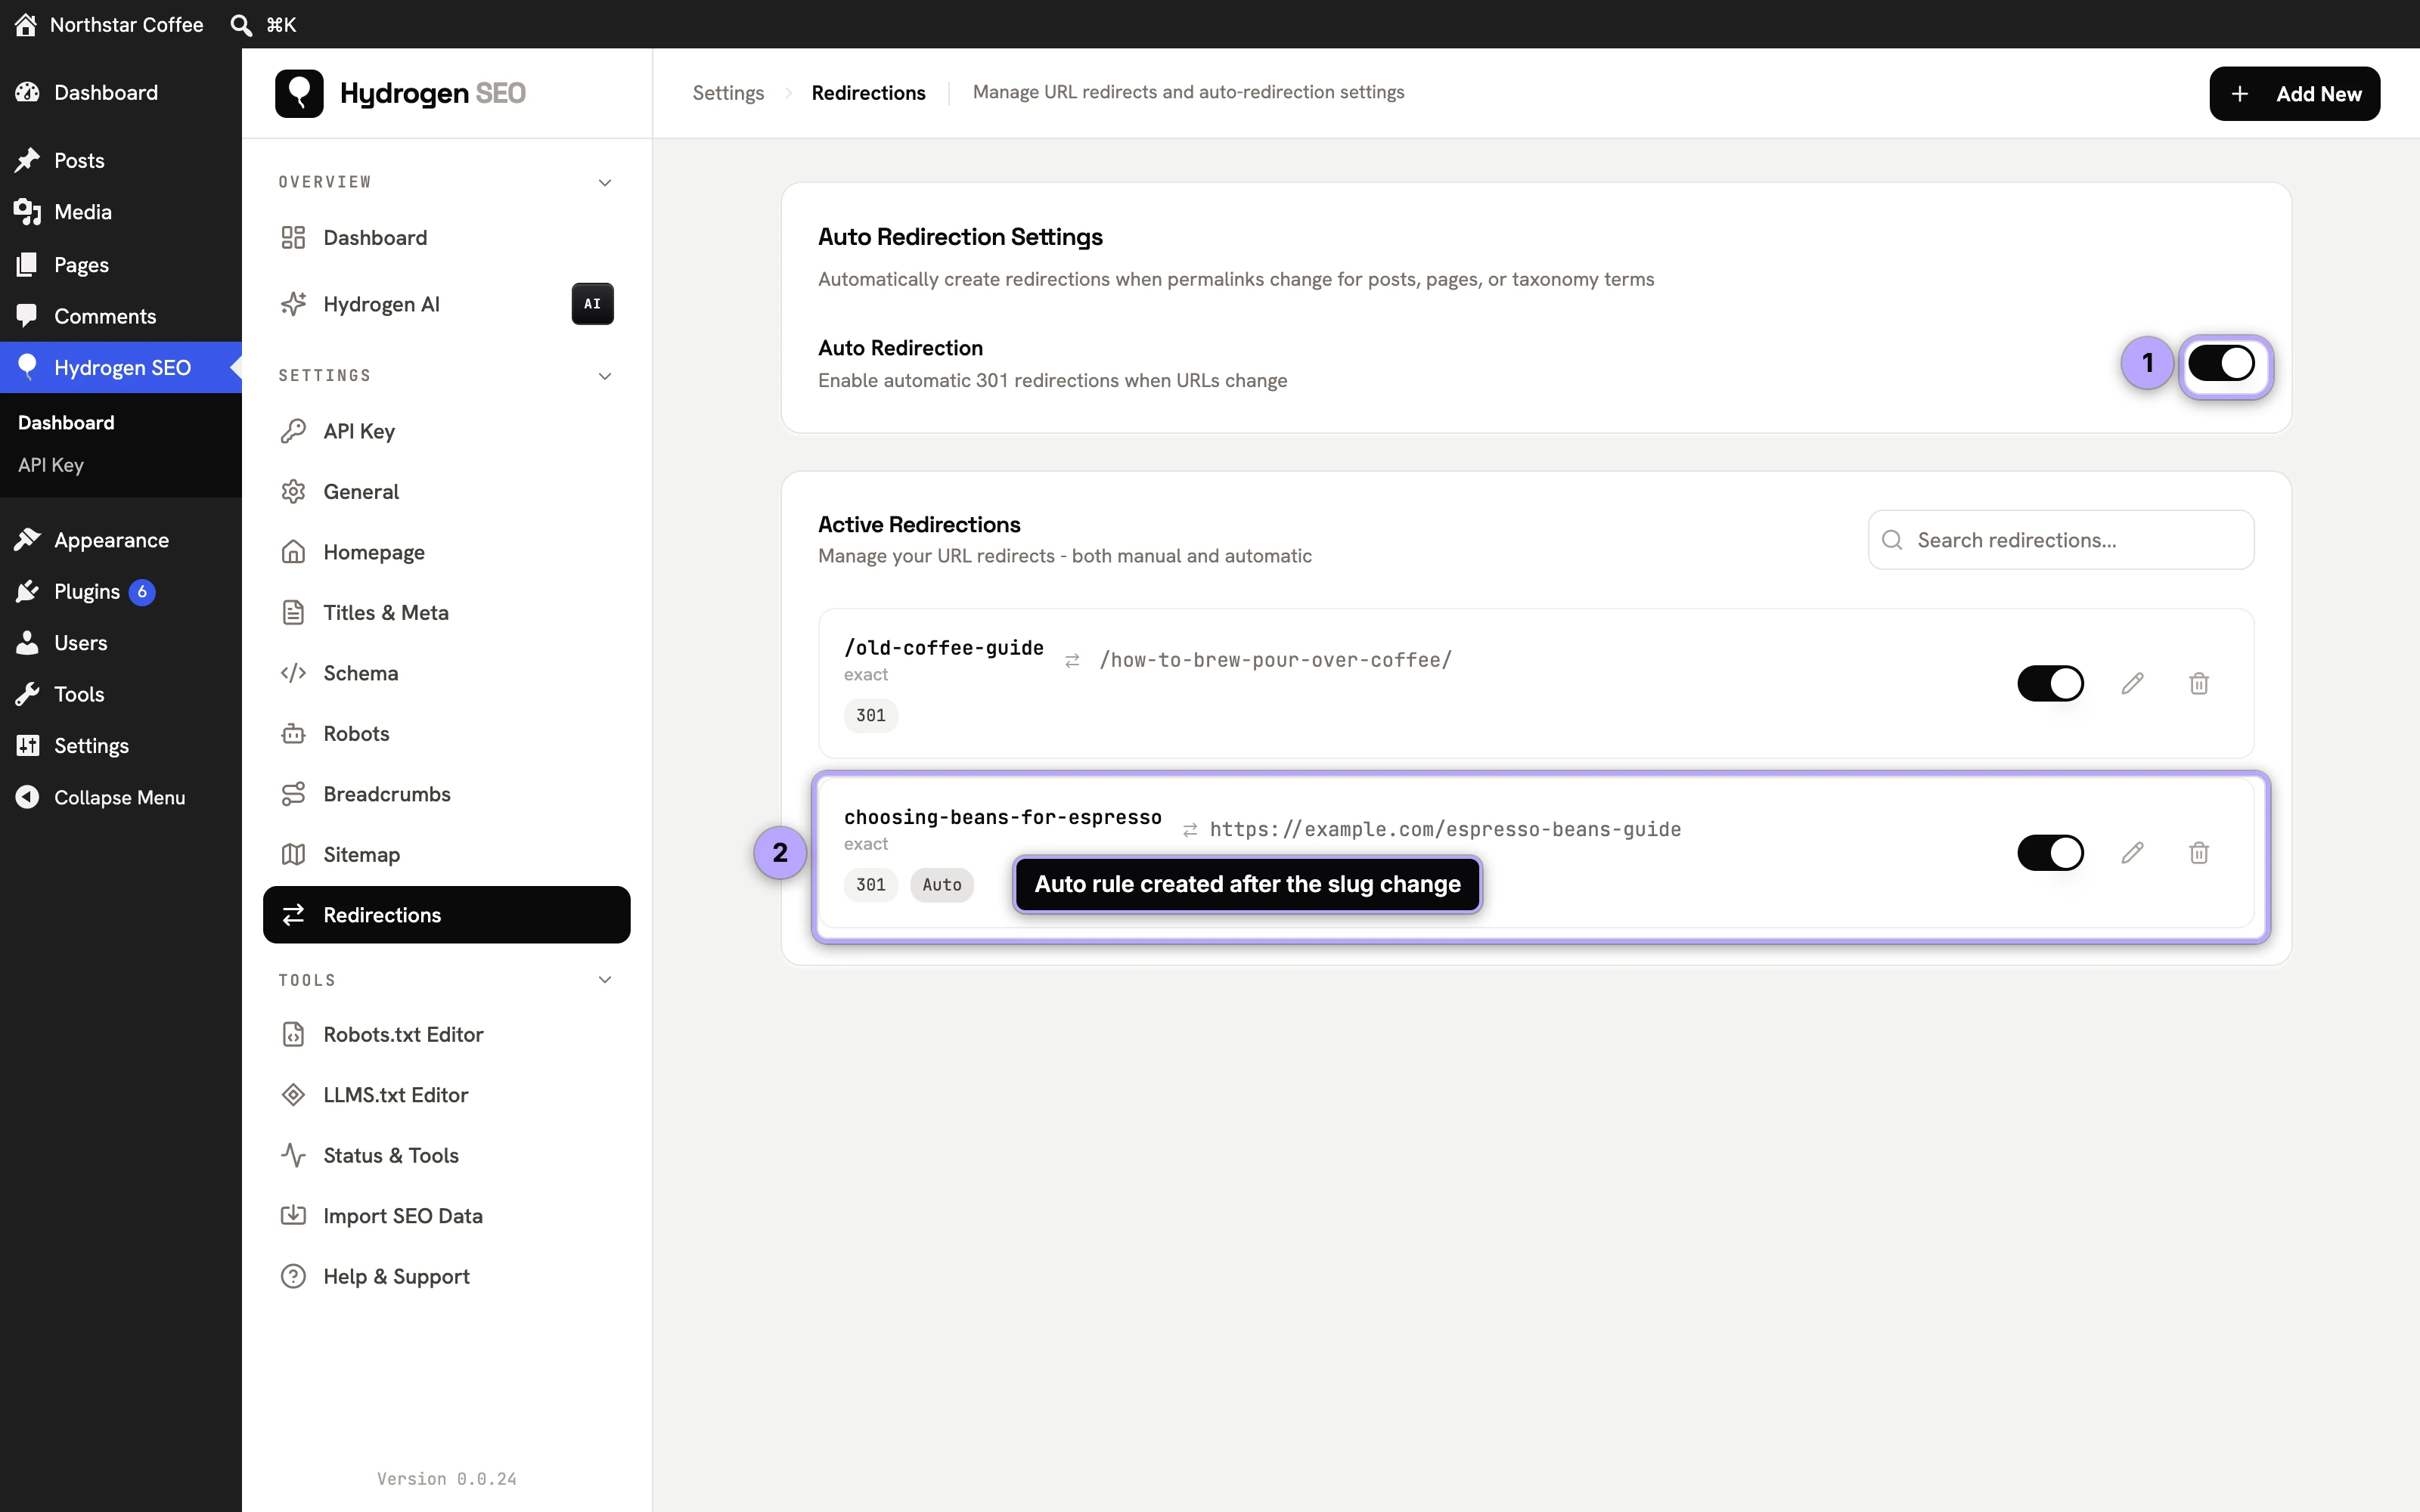The image size is (2420, 1512).
Task: Click the Auto tag on espresso redirect
Action: 941,884
